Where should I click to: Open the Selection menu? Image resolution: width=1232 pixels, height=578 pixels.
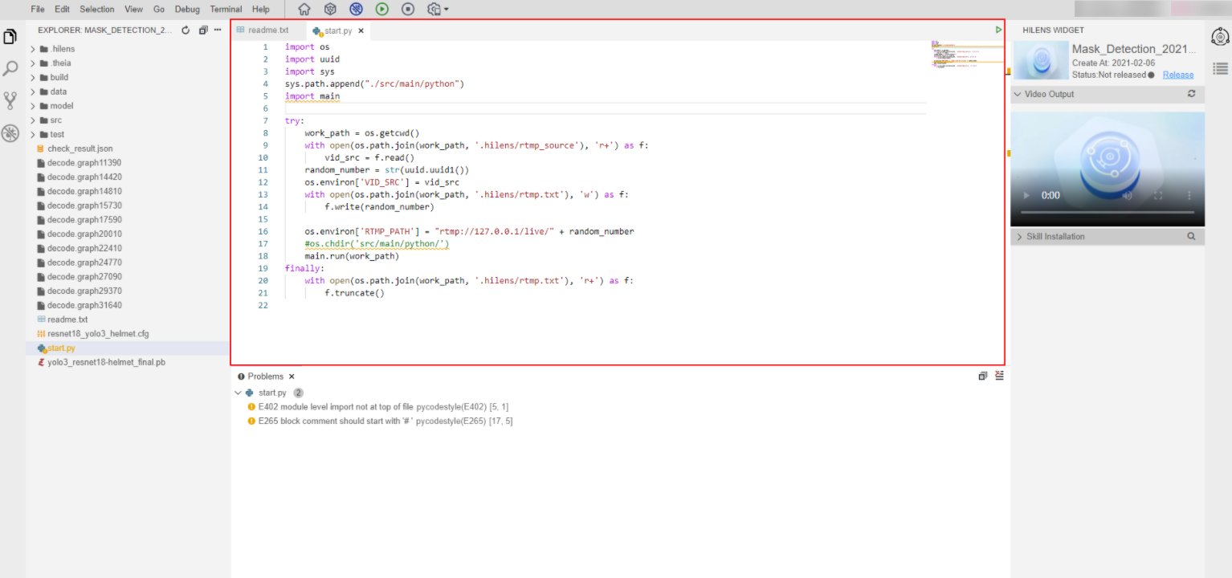tap(97, 10)
